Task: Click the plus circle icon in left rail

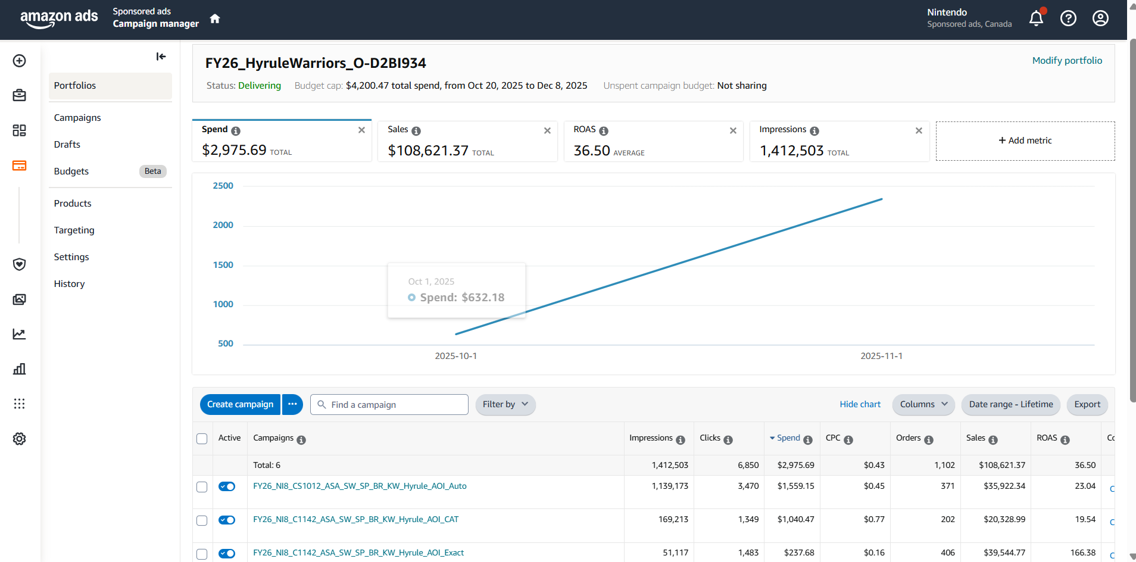Action: pyautogui.click(x=19, y=61)
